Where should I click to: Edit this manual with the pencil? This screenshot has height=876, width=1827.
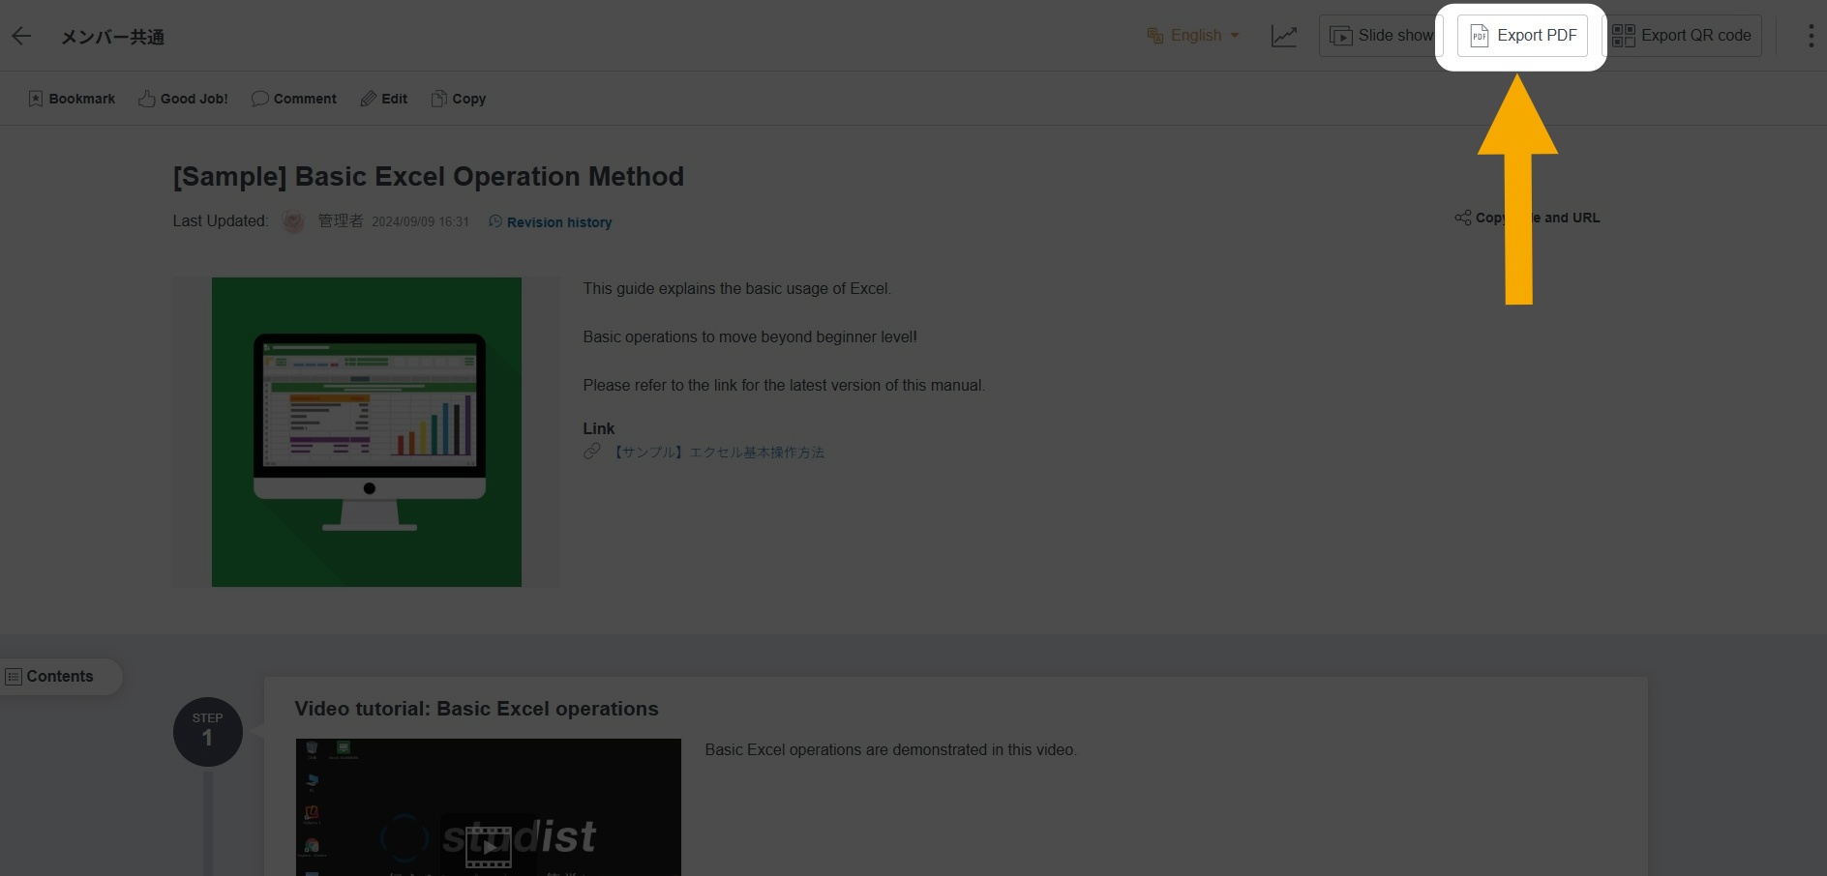click(384, 99)
